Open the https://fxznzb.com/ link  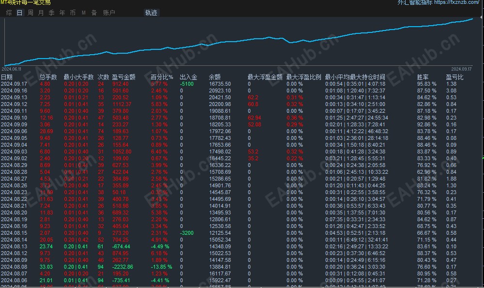point(456,2)
